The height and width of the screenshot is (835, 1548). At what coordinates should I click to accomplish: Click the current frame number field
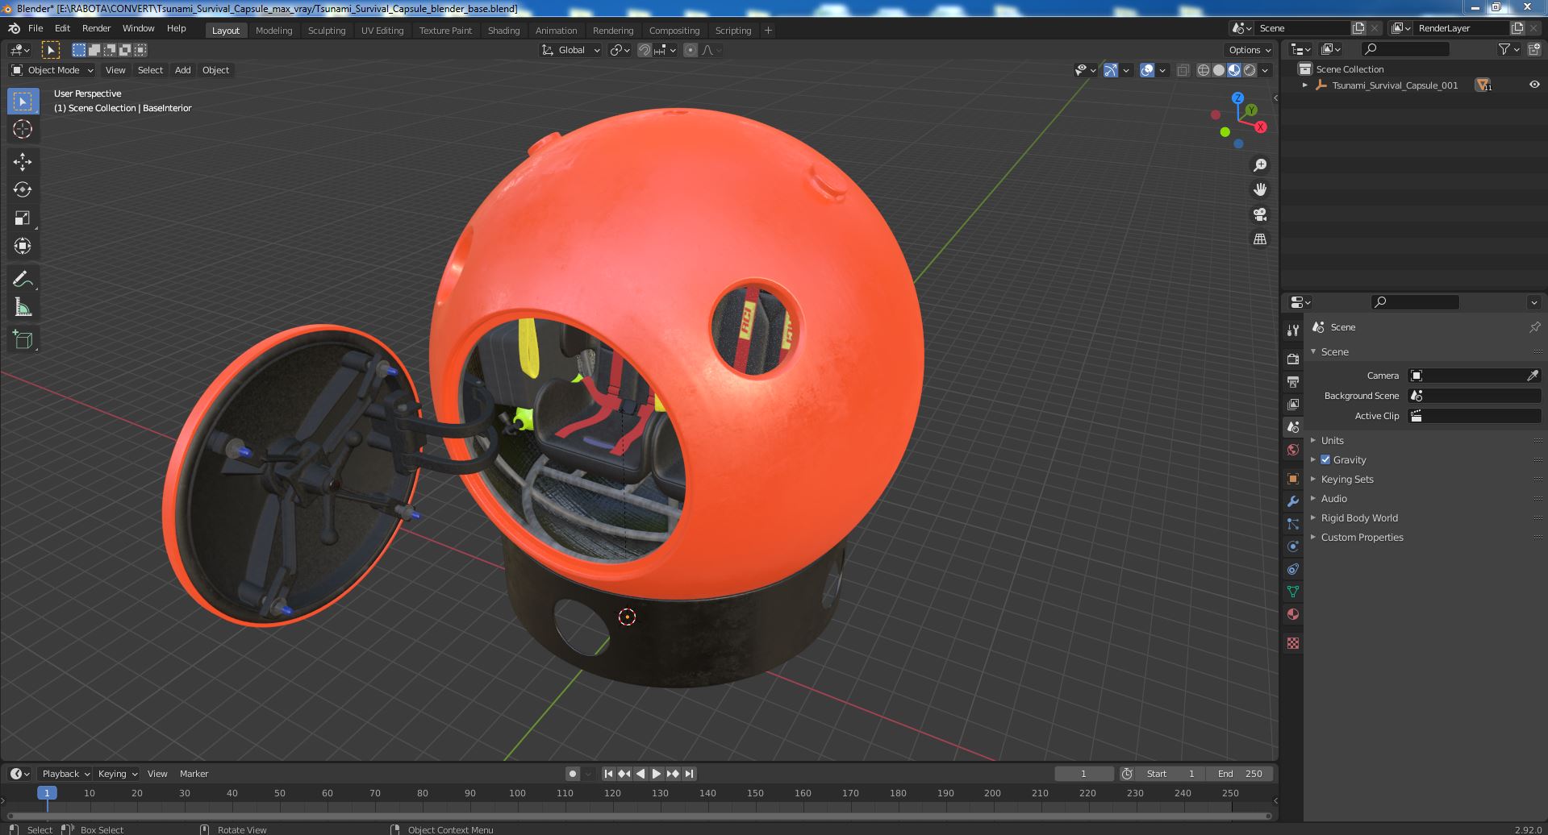(1083, 774)
